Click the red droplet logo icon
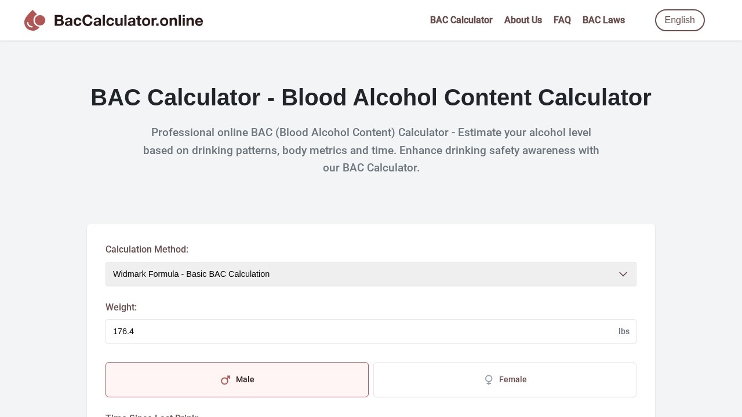Viewport: 742px width, 417px height. pos(35,20)
